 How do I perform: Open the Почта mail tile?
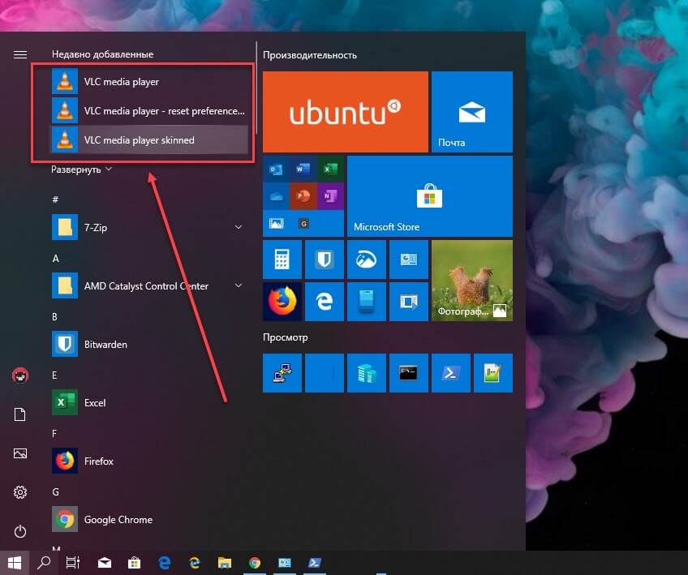pos(471,112)
